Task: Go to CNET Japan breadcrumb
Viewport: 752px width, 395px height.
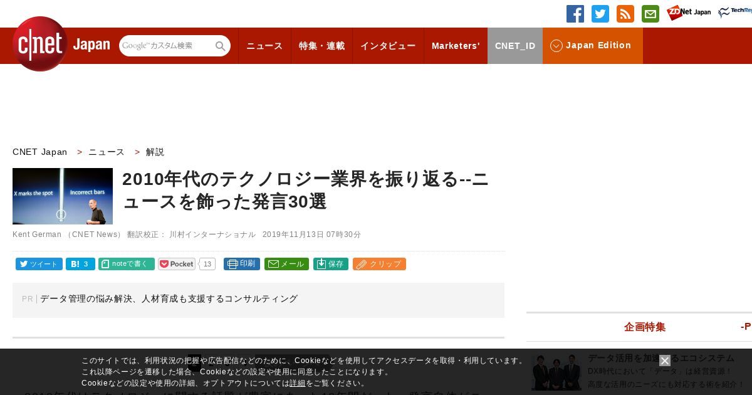Action: [x=40, y=152]
